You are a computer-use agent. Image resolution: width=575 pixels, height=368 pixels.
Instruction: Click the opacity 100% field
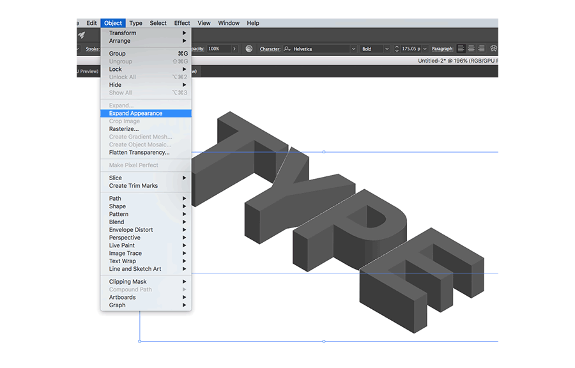point(218,49)
